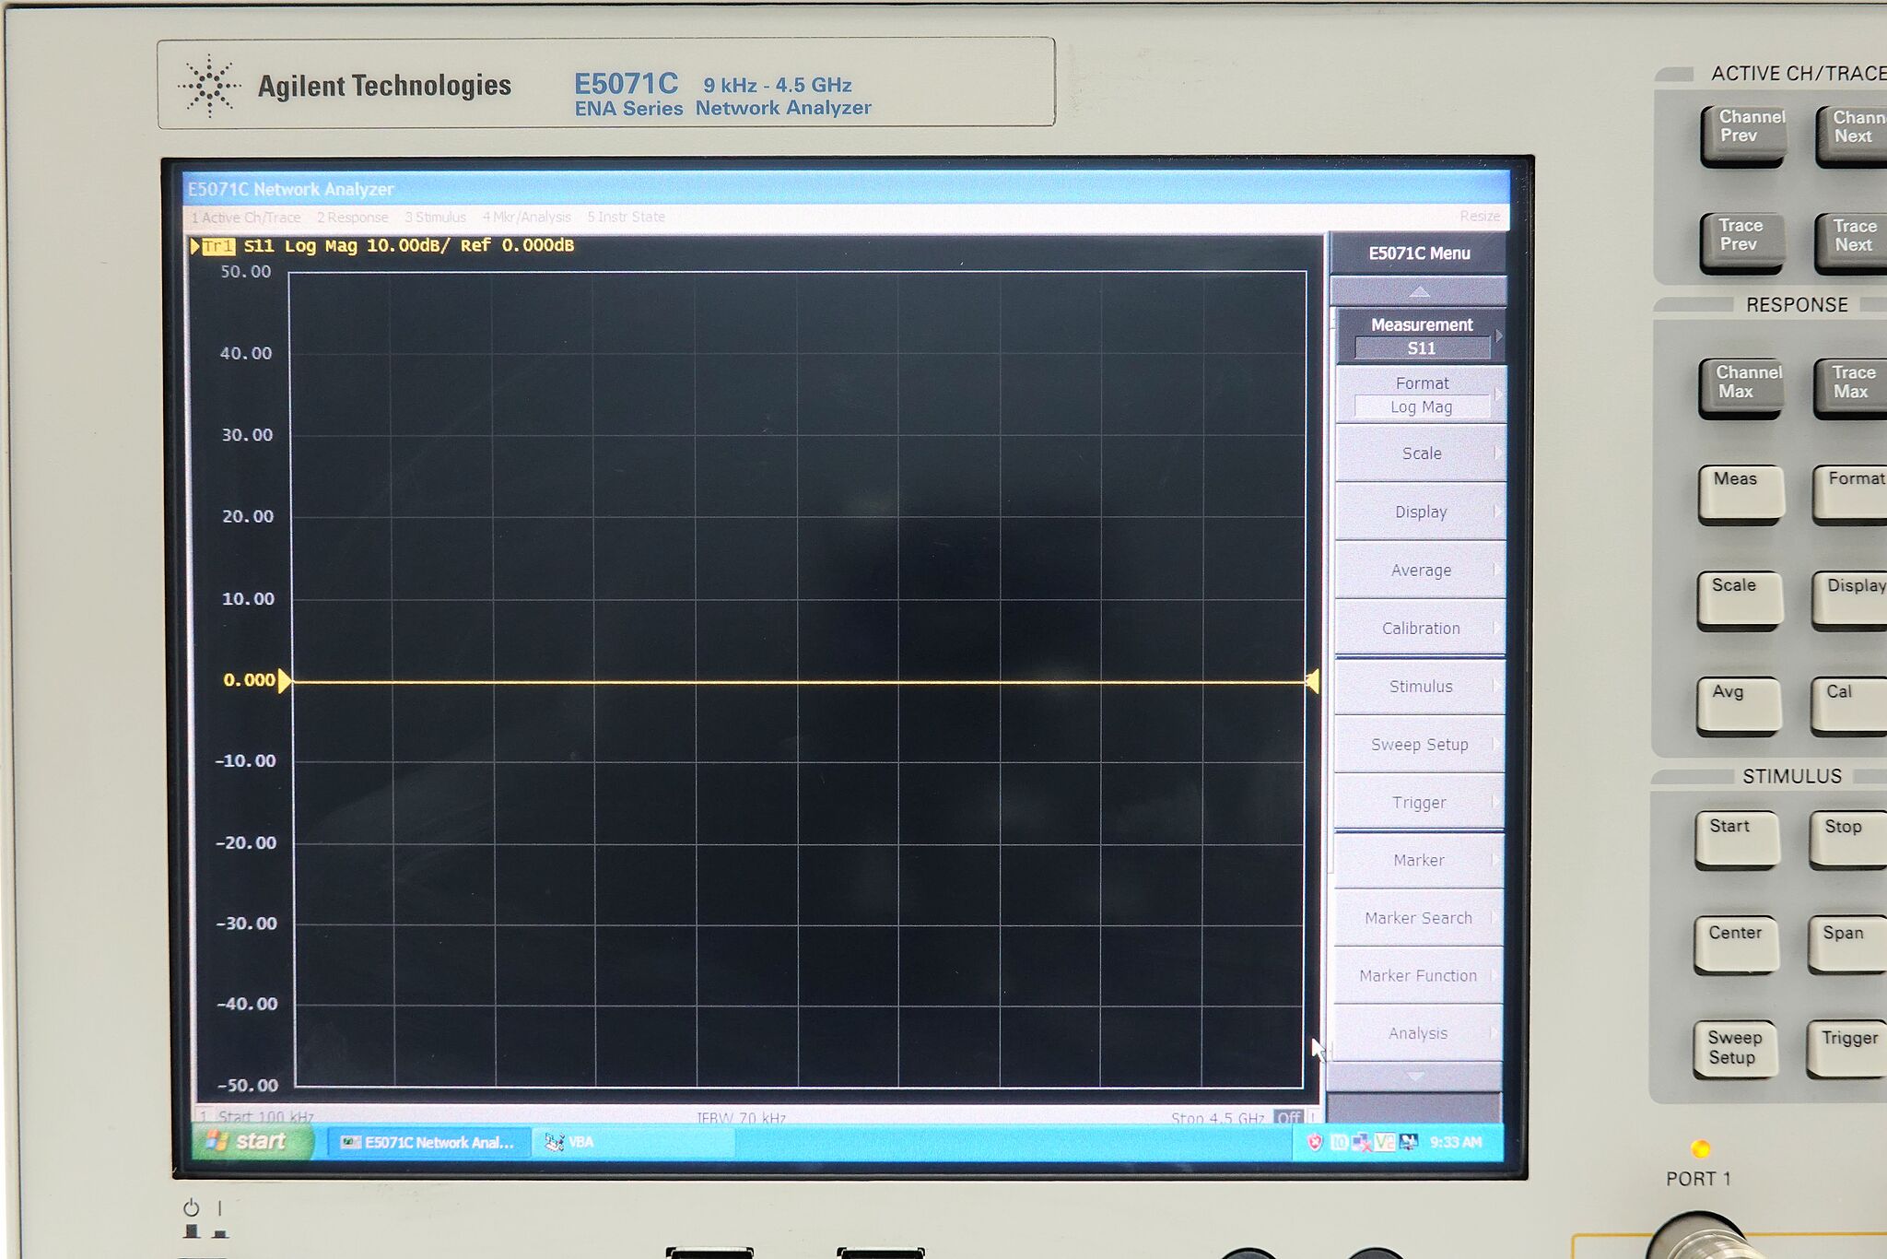This screenshot has width=1887, height=1259.
Task: Open the 1 Active Ch/Trace menu
Action: pyautogui.click(x=246, y=218)
